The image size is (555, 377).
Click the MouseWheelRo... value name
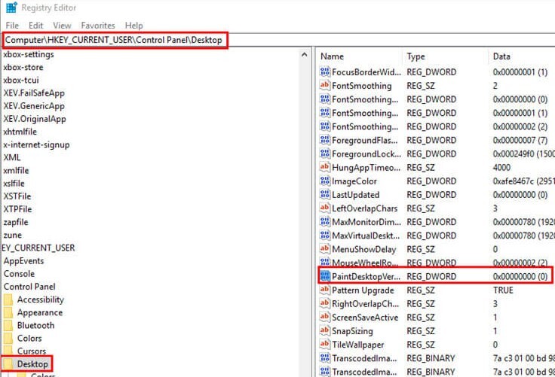point(364,263)
